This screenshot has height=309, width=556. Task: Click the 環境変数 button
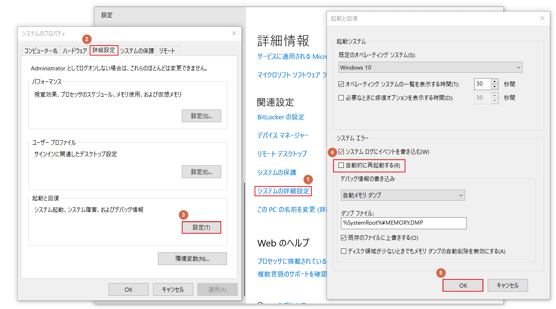point(192,258)
